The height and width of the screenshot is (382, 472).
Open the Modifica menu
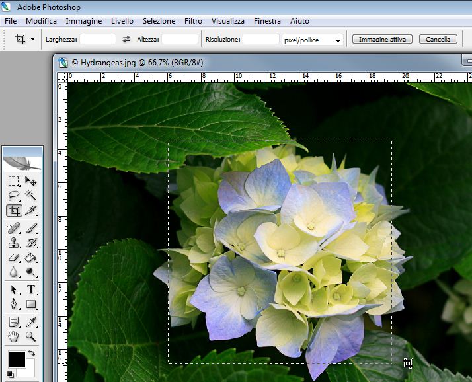coord(41,21)
